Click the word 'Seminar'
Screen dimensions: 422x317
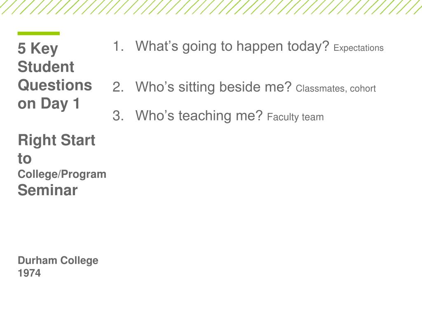(48, 190)
